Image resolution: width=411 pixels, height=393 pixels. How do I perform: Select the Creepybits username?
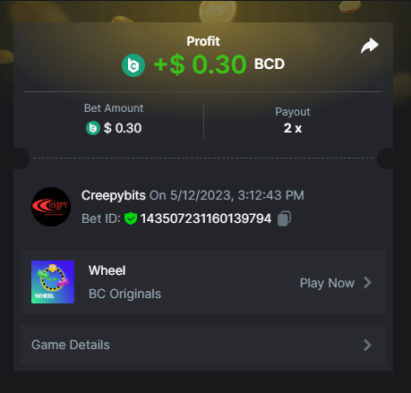tap(114, 195)
